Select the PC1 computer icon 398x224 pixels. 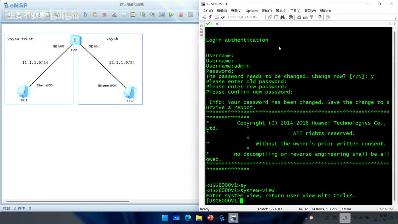click(24, 91)
